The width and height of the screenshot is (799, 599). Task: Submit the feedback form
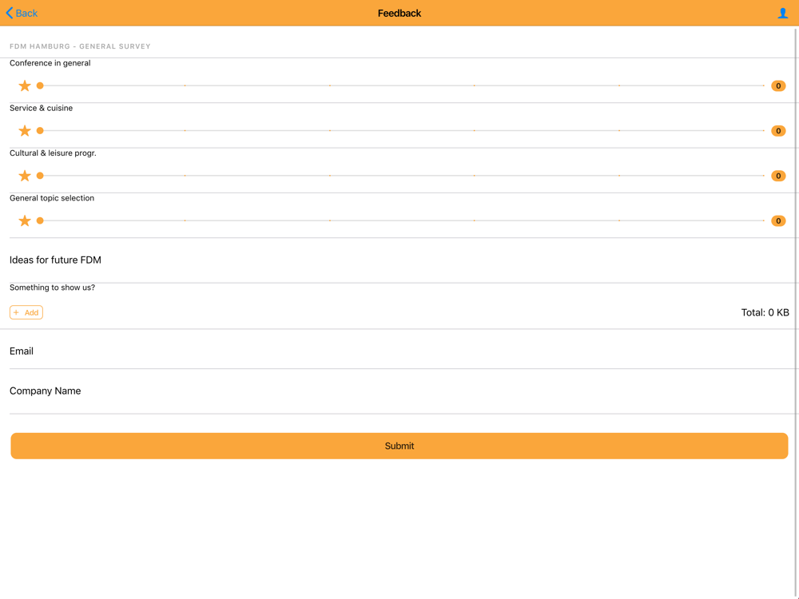pos(399,446)
